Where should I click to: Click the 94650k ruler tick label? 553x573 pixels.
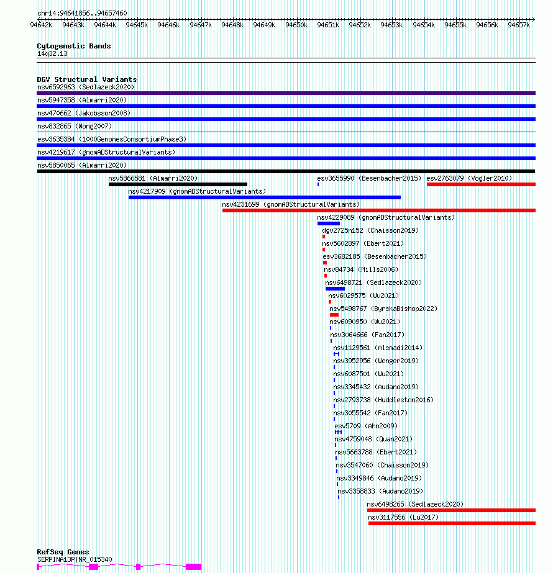coord(296,25)
